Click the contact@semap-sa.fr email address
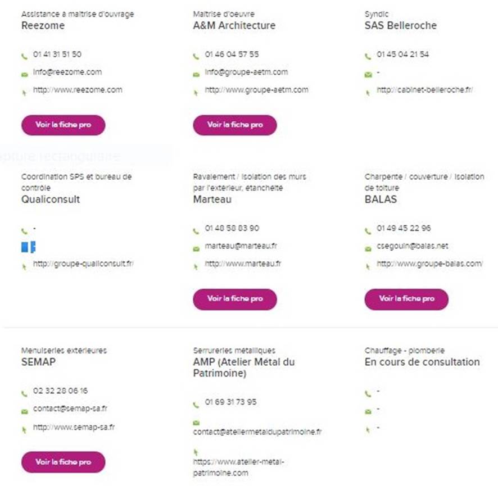Viewport: 498px width, 486px height. click(x=70, y=408)
